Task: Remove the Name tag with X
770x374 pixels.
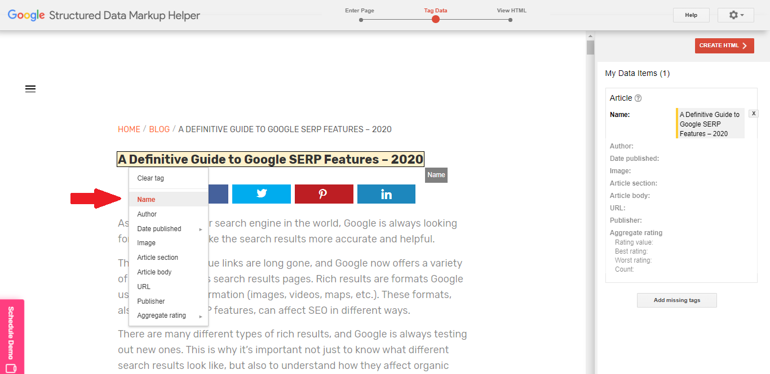Action: click(753, 114)
